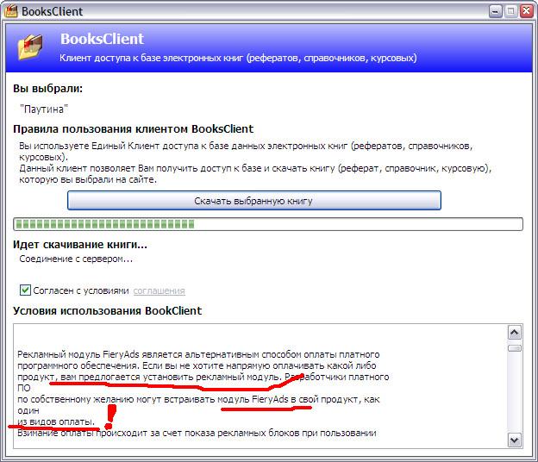Click the BooksClient title bar app icon
This screenshot has width=538, height=462.
coord(10,10)
